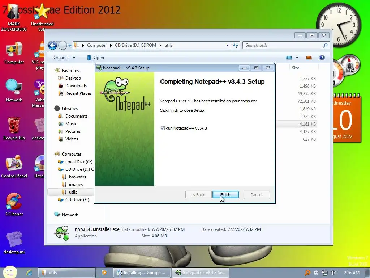Click the 72,361 KB file row

point(296,101)
